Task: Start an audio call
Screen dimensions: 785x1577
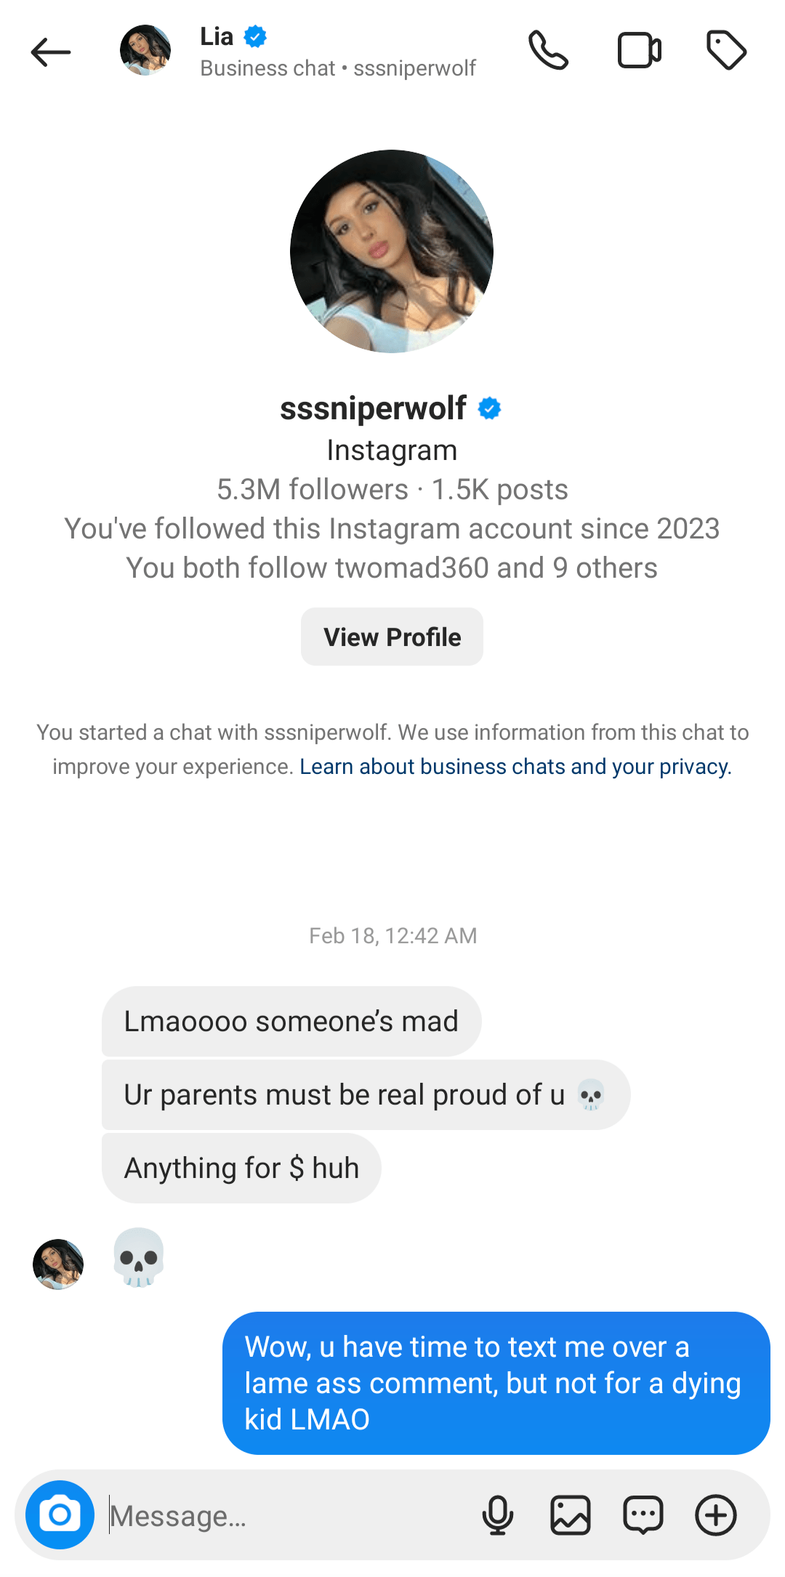Action: (548, 51)
